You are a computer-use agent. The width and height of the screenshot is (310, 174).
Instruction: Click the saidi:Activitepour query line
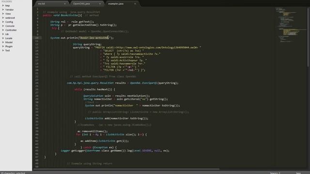pos(125,60)
